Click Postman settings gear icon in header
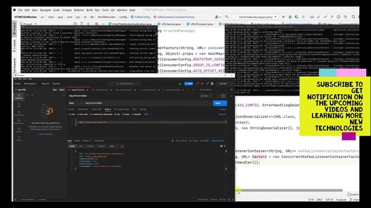Image resolution: width=371 pixels, height=208 pixels. pos(202,83)
